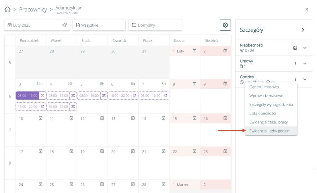Click the calendar icon on Saturday 1 Luty

[194, 51]
